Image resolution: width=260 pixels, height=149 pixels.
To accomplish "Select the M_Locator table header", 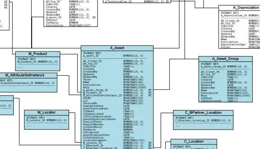I will 46,113.
